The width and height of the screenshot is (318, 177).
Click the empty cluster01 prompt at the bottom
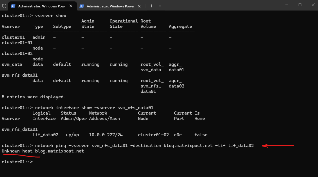(17, 162)
